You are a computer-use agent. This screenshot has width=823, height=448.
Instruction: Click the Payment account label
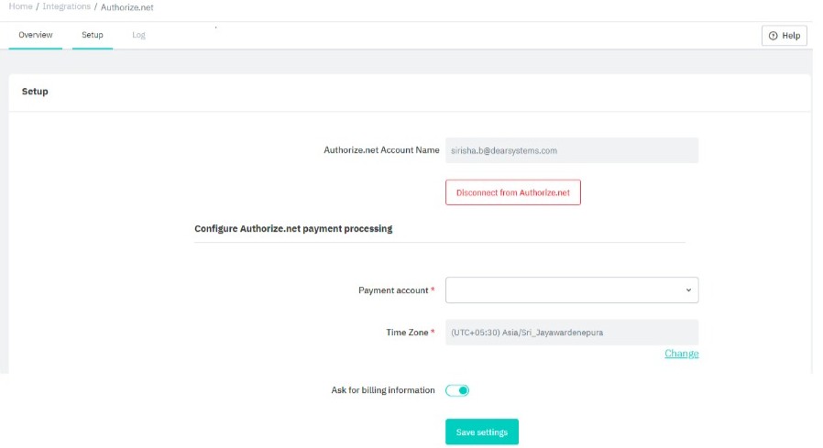[x=393, y=290]
